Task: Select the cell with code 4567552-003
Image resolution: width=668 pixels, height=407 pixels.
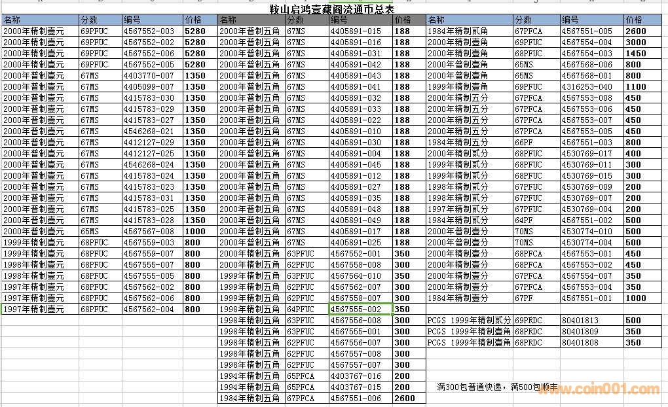Action: 149,31
